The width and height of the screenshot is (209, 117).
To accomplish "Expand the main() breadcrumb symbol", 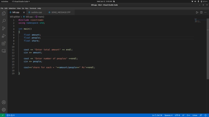I will pyautogui.click(x=40, y=17).
